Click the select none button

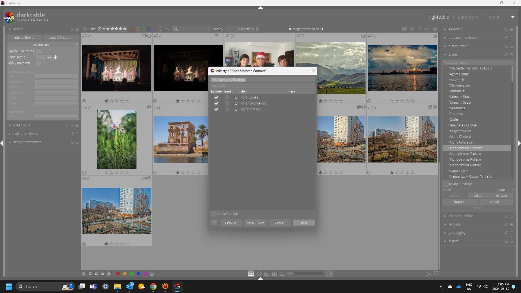pyautogui.click(x=255, y=222)
